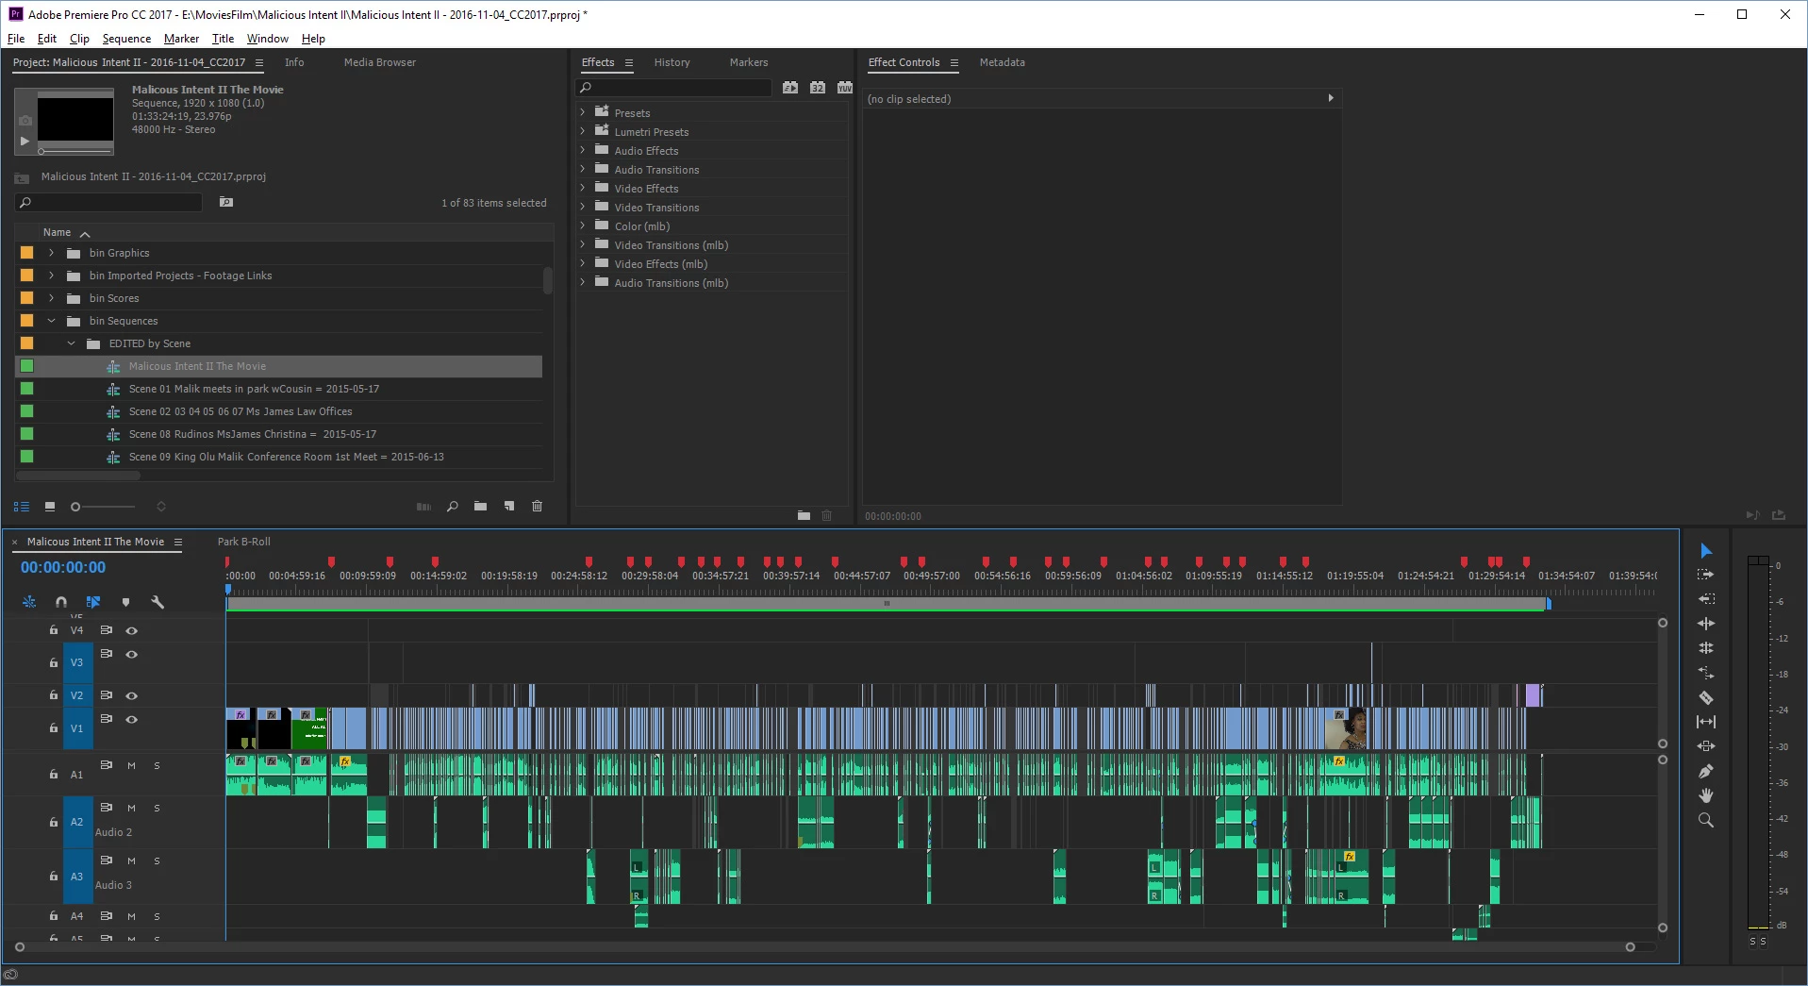The width and height of the screenshot is (1808, 986).
Task: Click the 00:00:00:00 timeline timecode
Action: click(63, 567)
